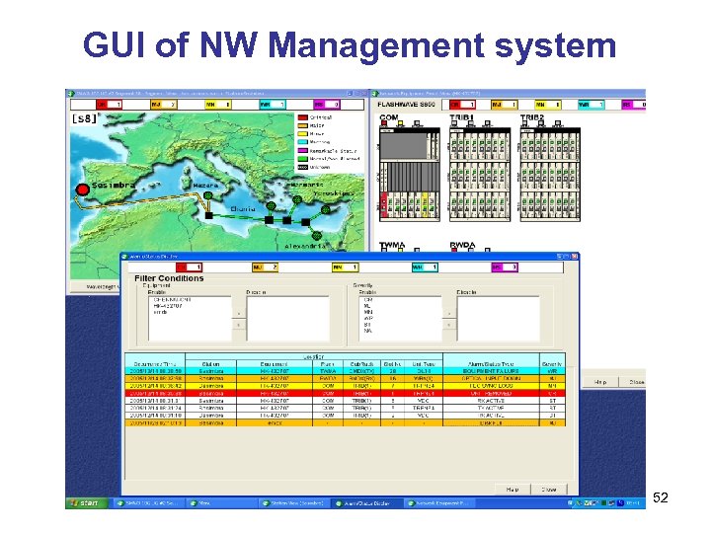Click the Station column header

[x=211, y=364]
